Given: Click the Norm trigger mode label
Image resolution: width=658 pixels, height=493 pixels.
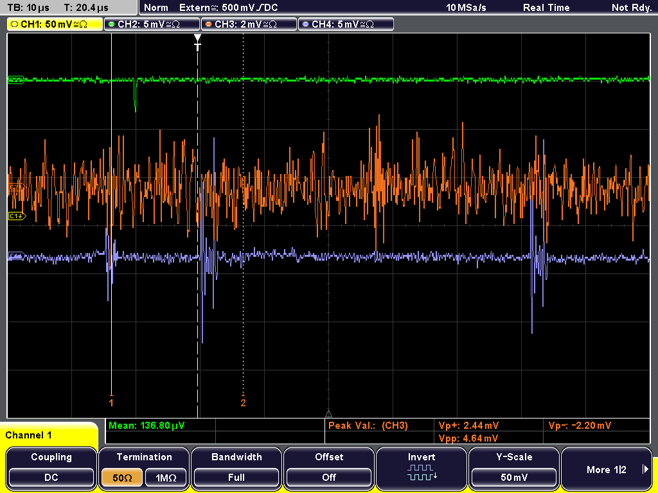Looking at the screenshot, I should click(156, 8).
